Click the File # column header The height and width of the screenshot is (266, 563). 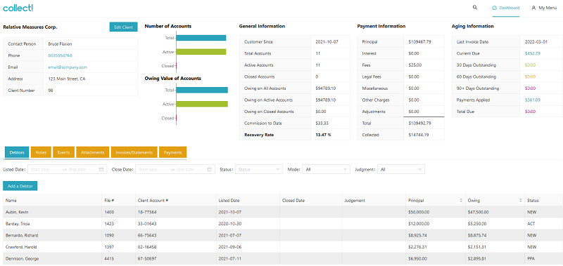[x=118, y=201]
